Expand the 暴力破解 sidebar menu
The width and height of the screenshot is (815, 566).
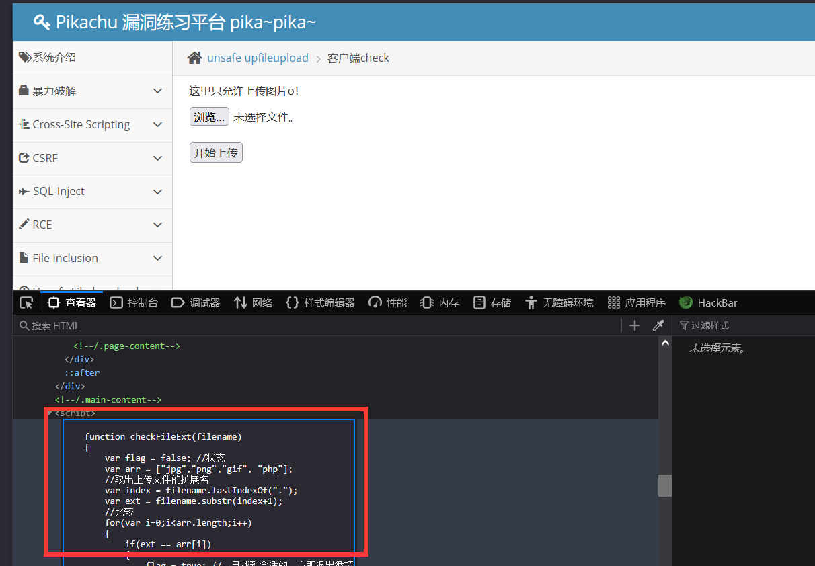(92, 91)
